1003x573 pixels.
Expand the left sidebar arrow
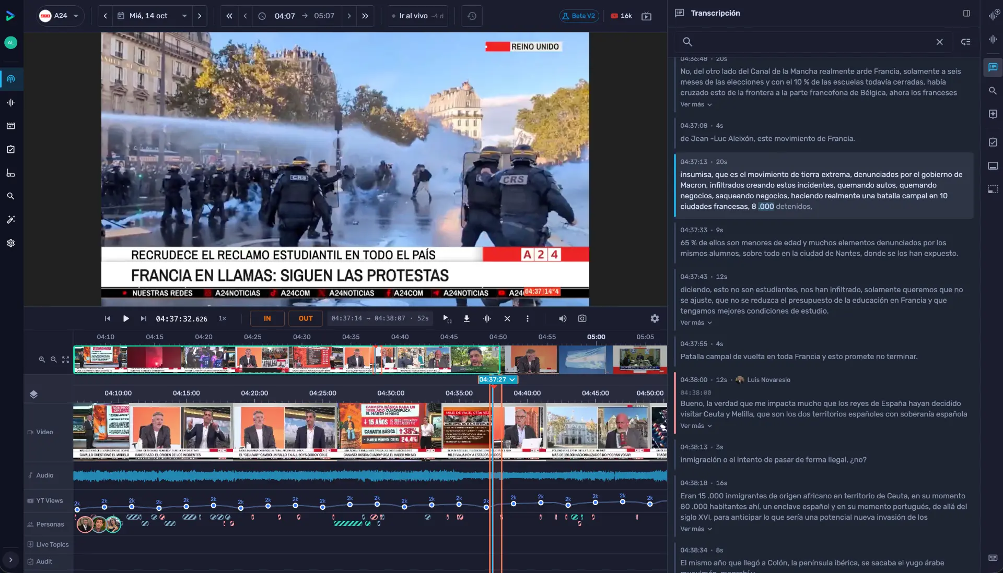click(x=10, y=560)
